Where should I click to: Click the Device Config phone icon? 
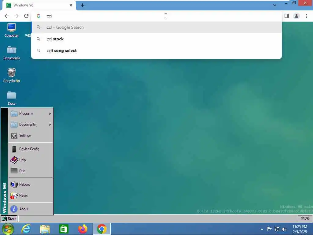14,149
